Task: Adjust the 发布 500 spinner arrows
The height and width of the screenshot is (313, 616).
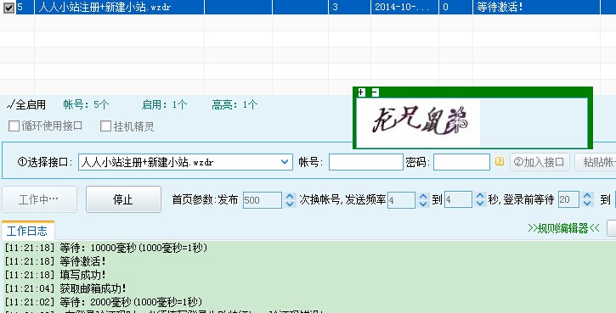Action: [x=290, y=200]
